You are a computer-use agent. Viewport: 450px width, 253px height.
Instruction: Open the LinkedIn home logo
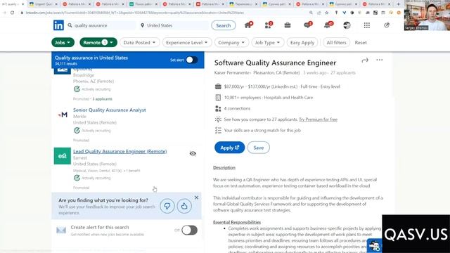58,25
